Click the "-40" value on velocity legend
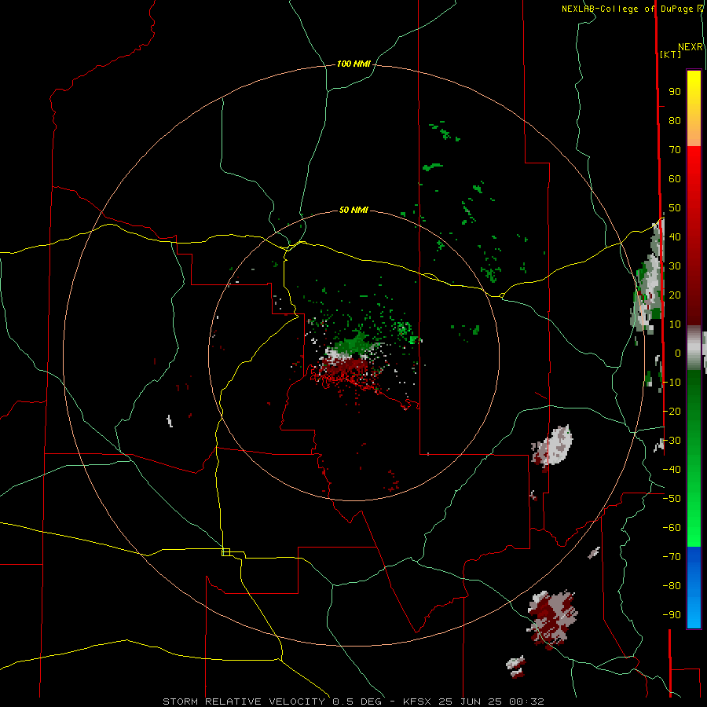This screenshot has height=707, width=707. (x=672, y=470)
